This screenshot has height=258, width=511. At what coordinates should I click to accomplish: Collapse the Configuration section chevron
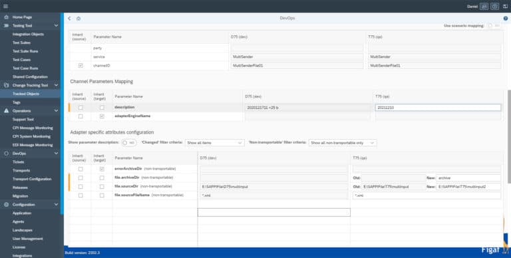tap(56, 205)
